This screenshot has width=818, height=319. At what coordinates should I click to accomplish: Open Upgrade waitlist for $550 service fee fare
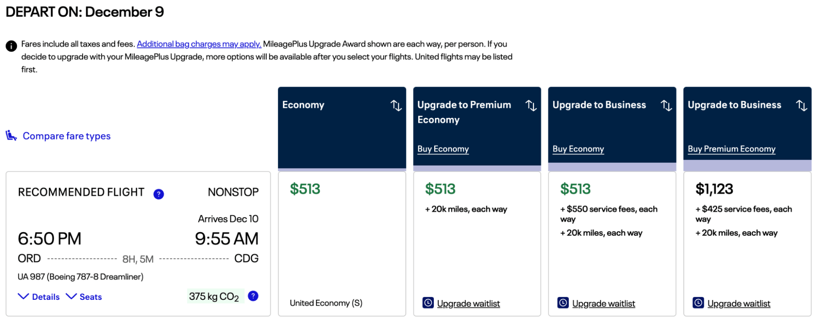(604, 303)
